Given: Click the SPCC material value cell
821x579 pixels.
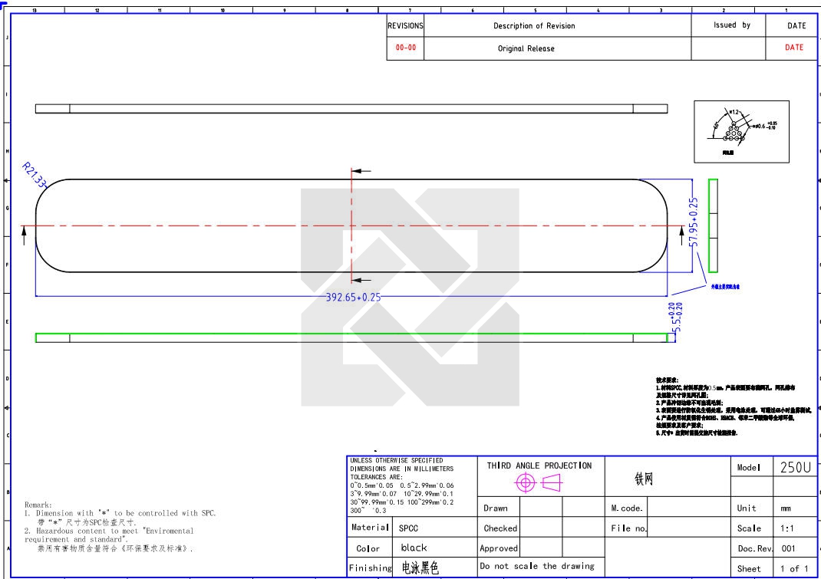Looking at the screenshot, I should pyautogui.click(x=434, y=528).
